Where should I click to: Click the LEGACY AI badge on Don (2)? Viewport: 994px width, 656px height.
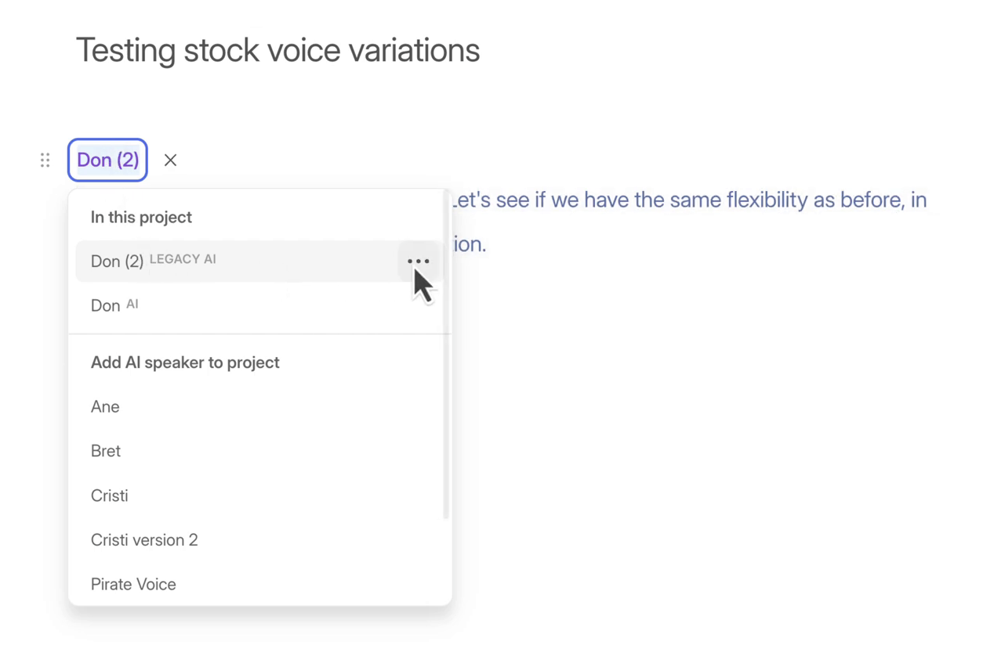[x=183, y=259]
